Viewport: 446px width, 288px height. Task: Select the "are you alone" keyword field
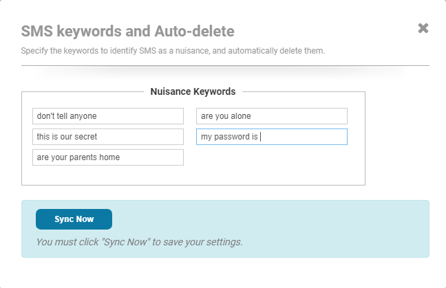tap(272, 116)
